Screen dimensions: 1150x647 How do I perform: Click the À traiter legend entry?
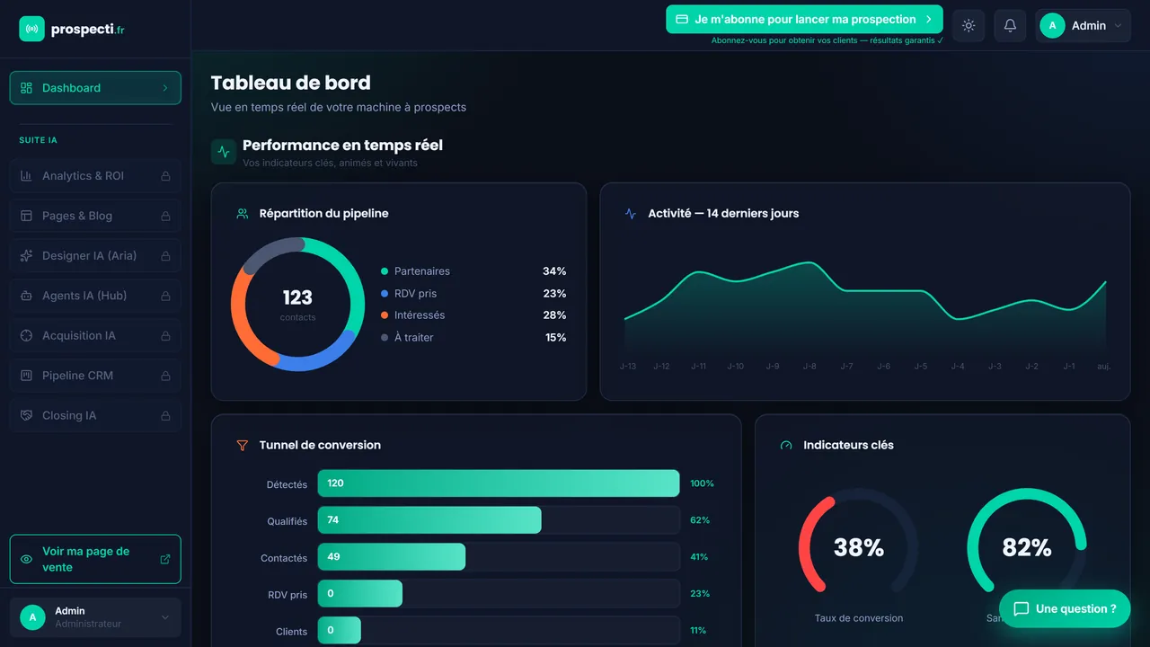pos(473,338)
